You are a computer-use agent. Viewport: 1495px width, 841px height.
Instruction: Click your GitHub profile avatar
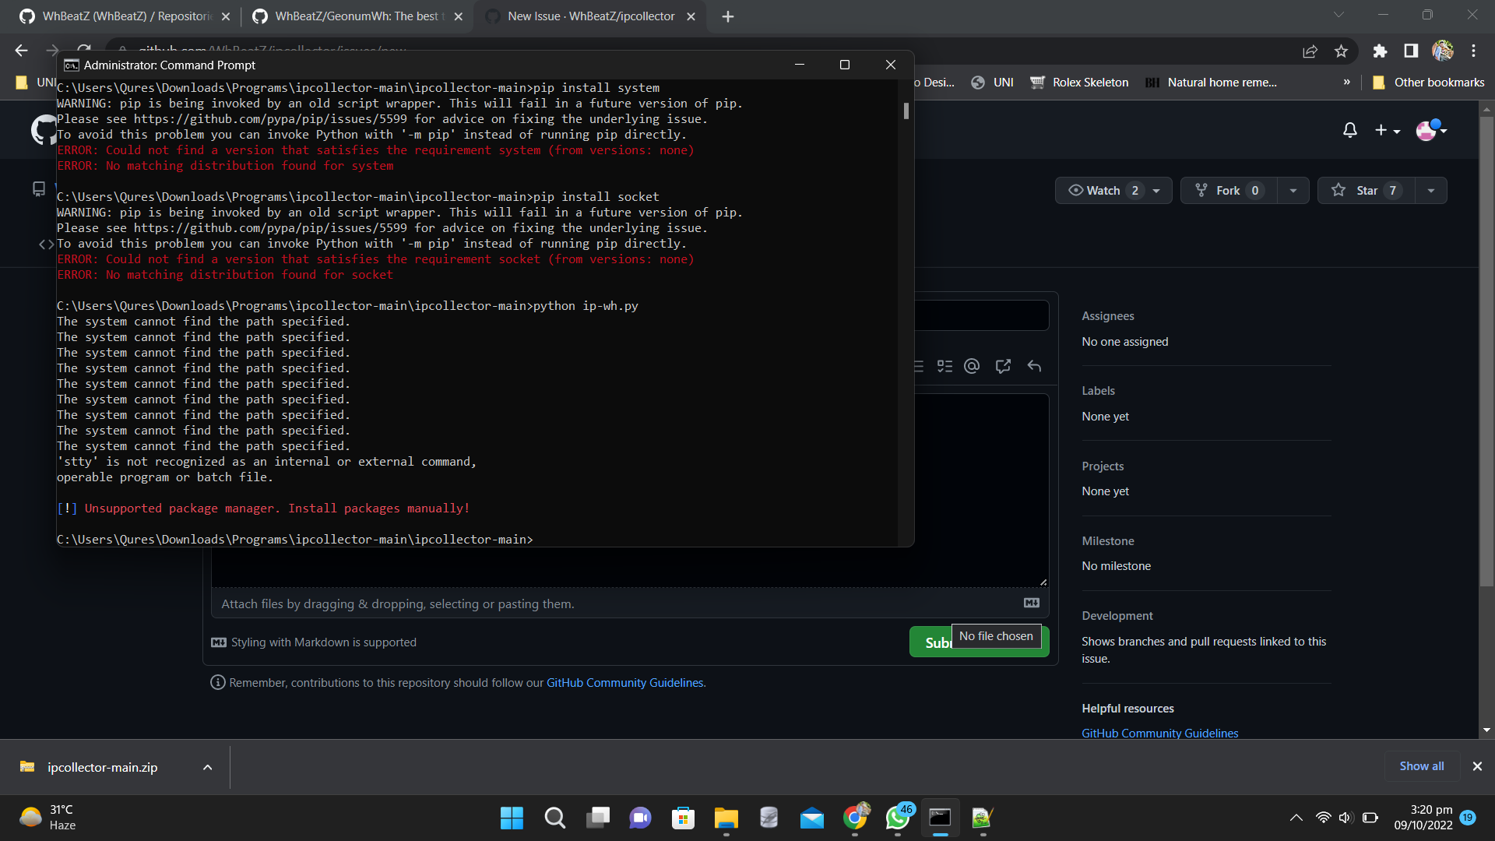click(x=1427, y=130)
